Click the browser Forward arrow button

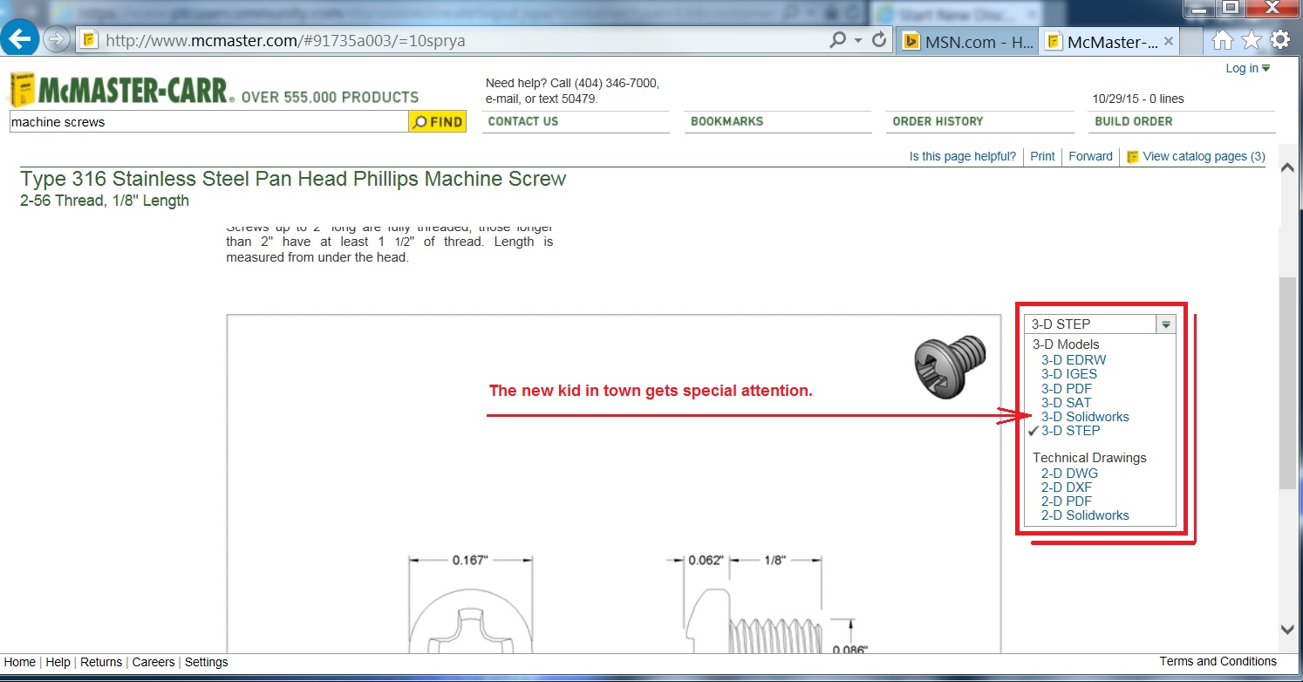(x=57, y=40)
